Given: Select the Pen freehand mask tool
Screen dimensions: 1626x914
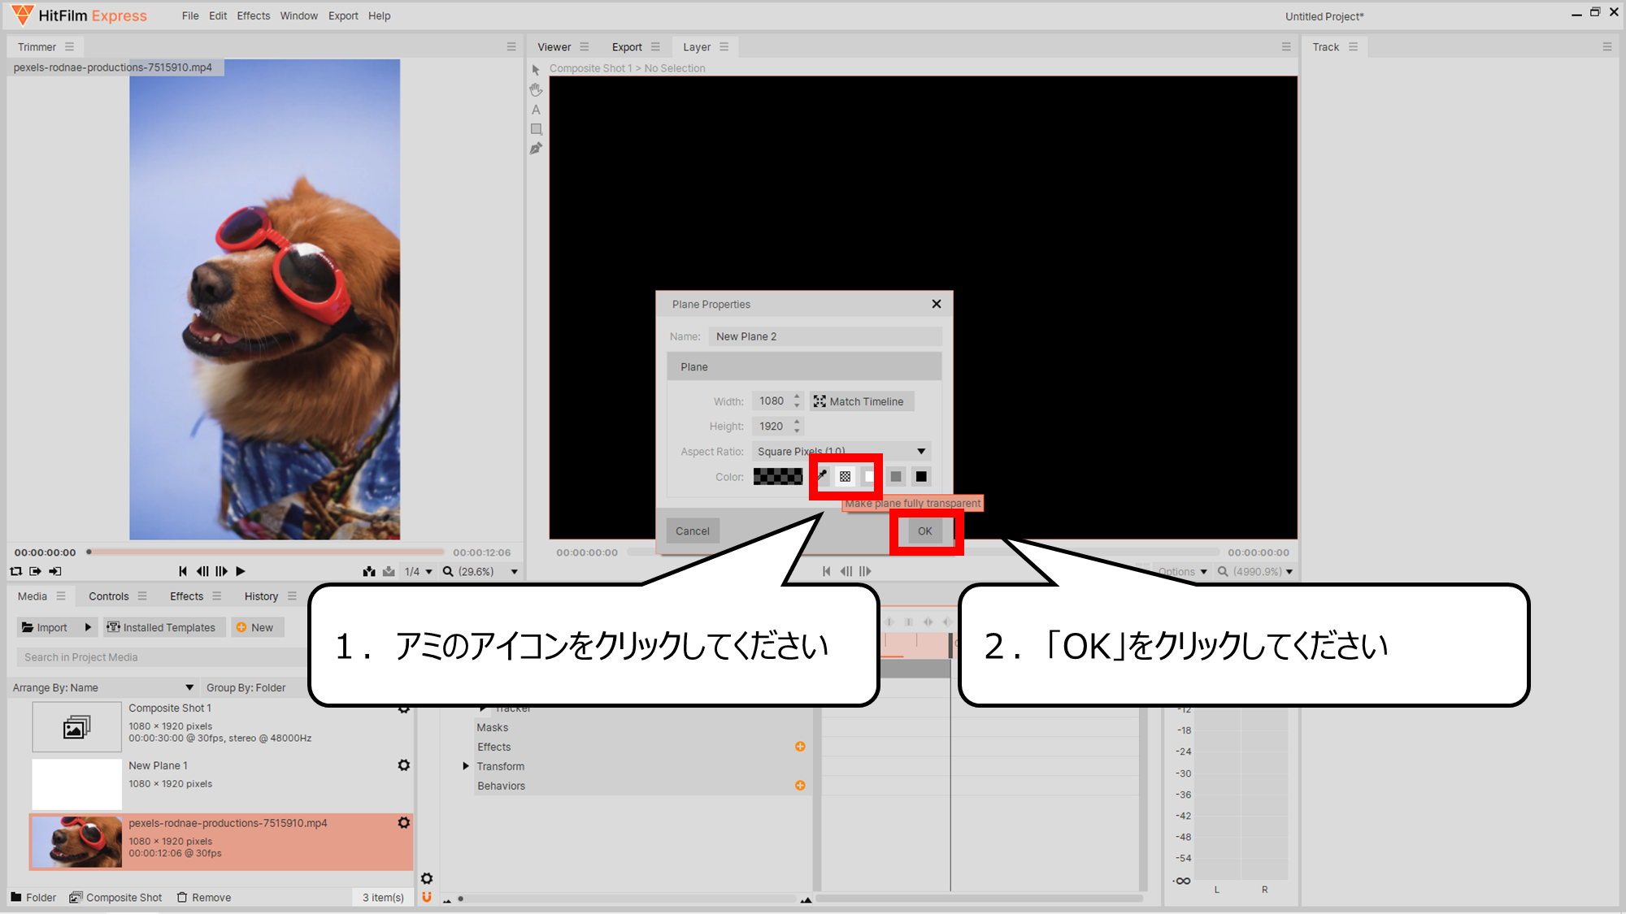Looking at the screenshot, I should tap(536, 149).
